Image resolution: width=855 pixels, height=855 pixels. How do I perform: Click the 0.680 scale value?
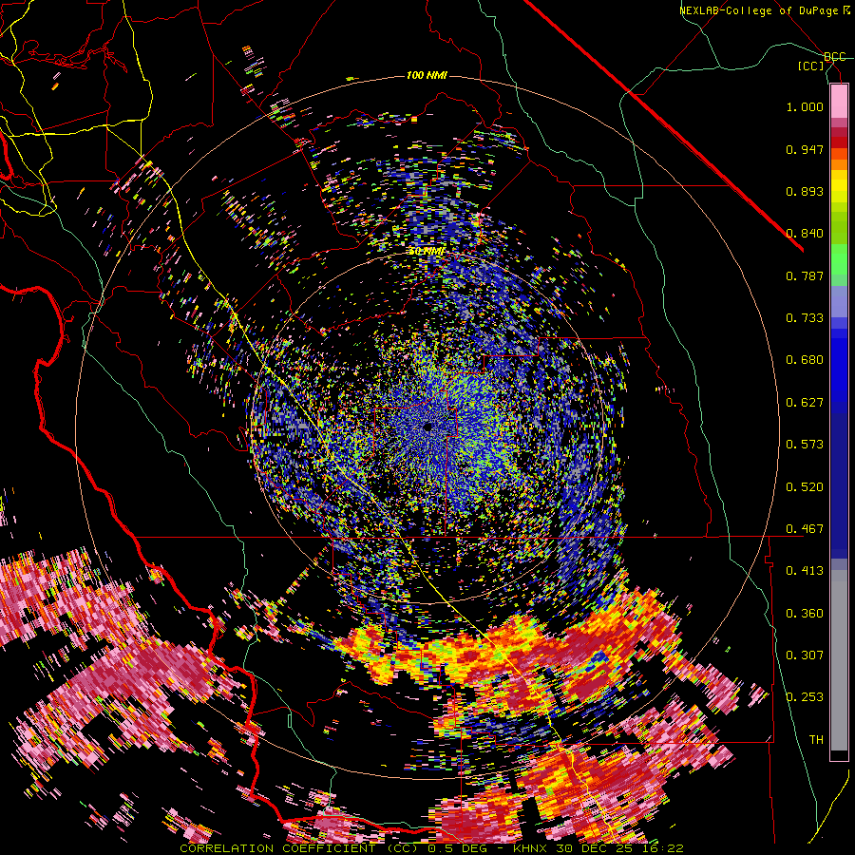coord(805,360)
